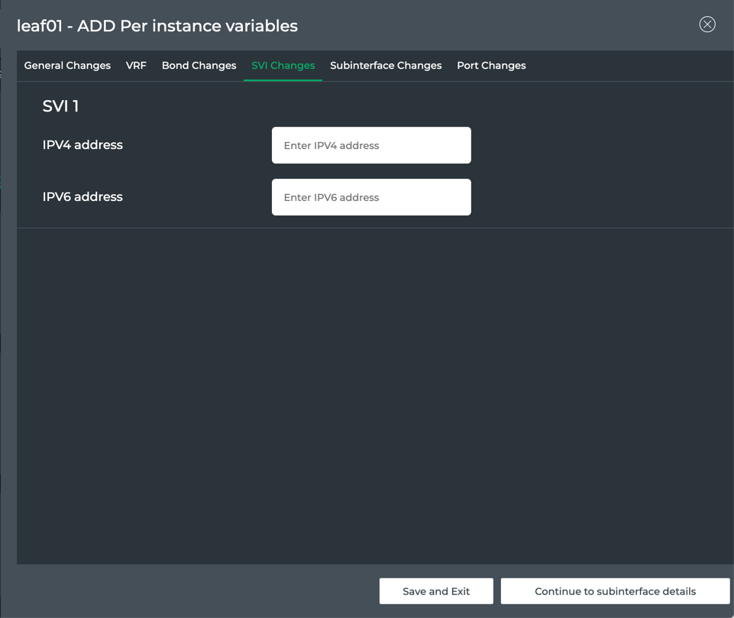This screenshot has height=618, width=734.
Task: Click the leaf01 dialog title text
Action: [157, 26]
